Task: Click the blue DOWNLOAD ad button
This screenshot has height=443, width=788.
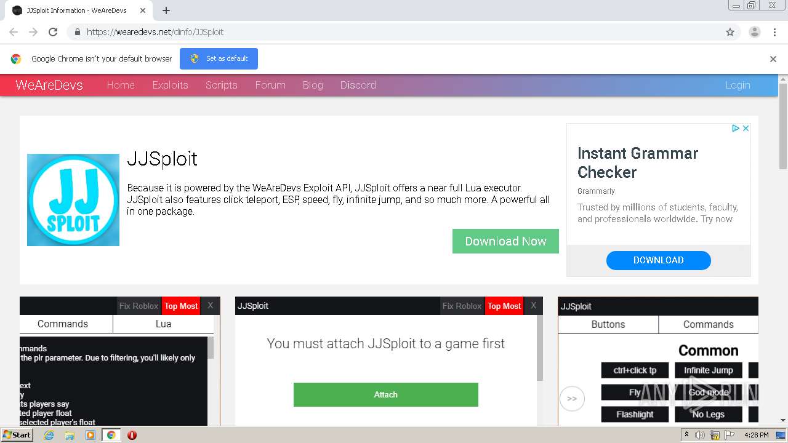Action: tap(659, 260)
